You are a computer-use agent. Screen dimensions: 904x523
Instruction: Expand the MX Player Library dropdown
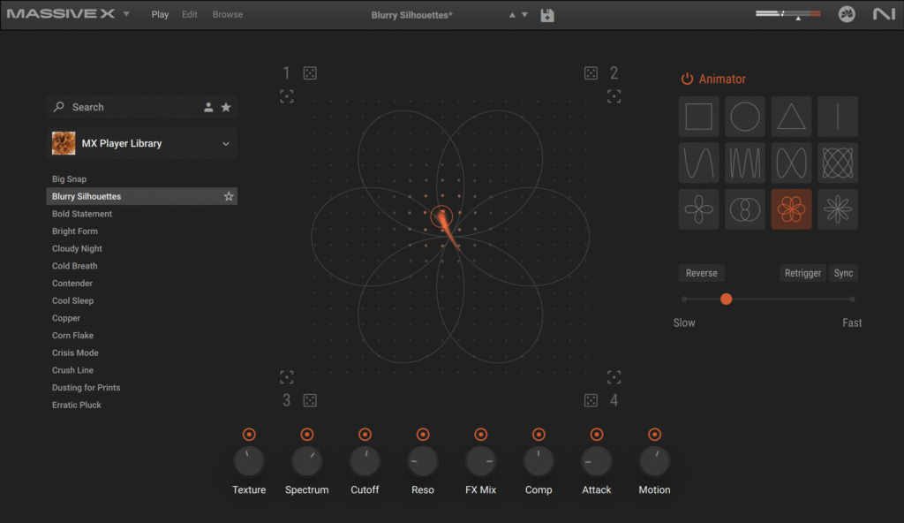pyautogui.click(x=226, y=144)
